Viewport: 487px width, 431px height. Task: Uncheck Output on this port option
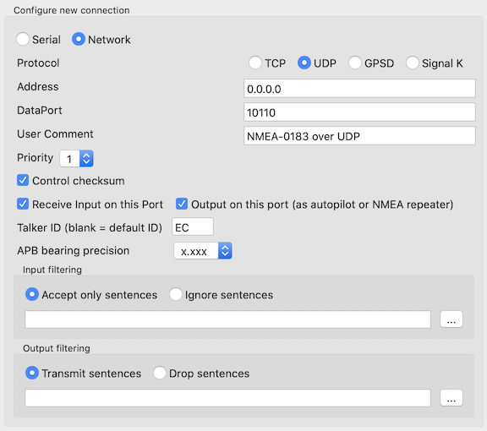182,204
